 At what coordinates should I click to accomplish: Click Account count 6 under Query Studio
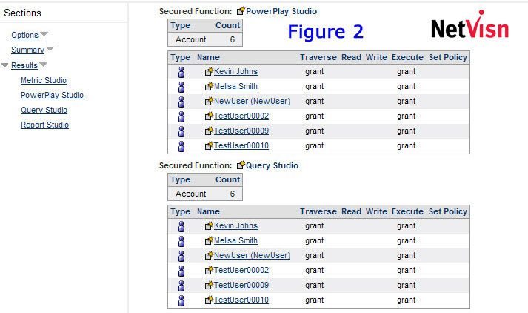tap(232, 194)
